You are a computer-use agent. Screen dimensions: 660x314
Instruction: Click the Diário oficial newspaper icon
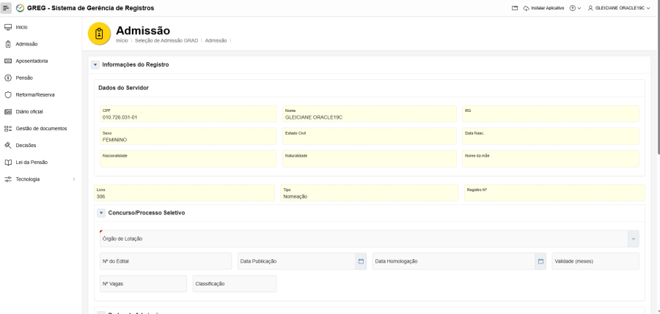point(8,111)
